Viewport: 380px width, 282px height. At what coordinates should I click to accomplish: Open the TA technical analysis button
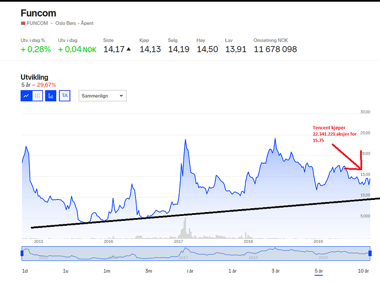tap(64, 96)
